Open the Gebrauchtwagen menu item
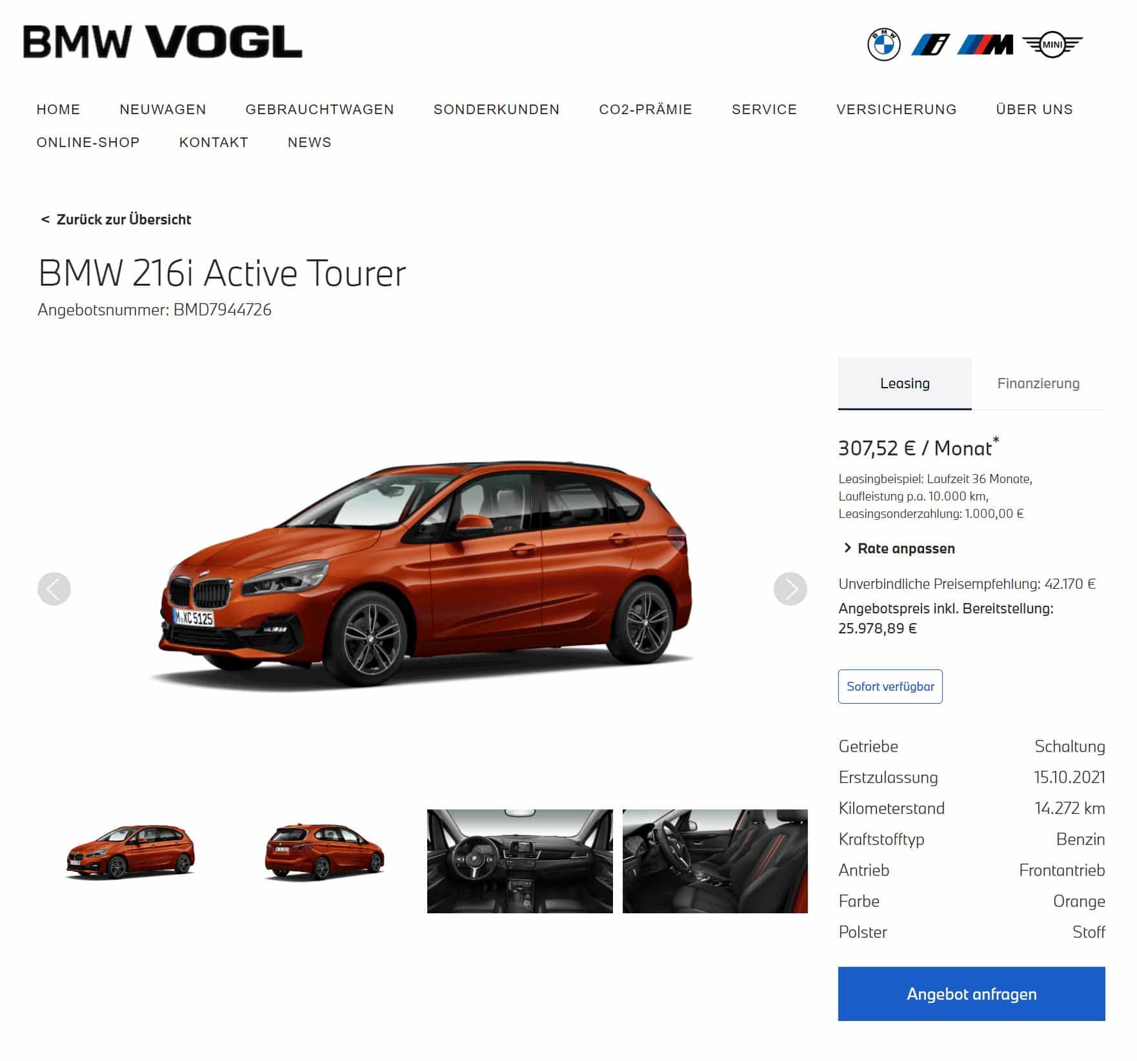This screenshot has height=1061, width=1137. tap(319, 110)
